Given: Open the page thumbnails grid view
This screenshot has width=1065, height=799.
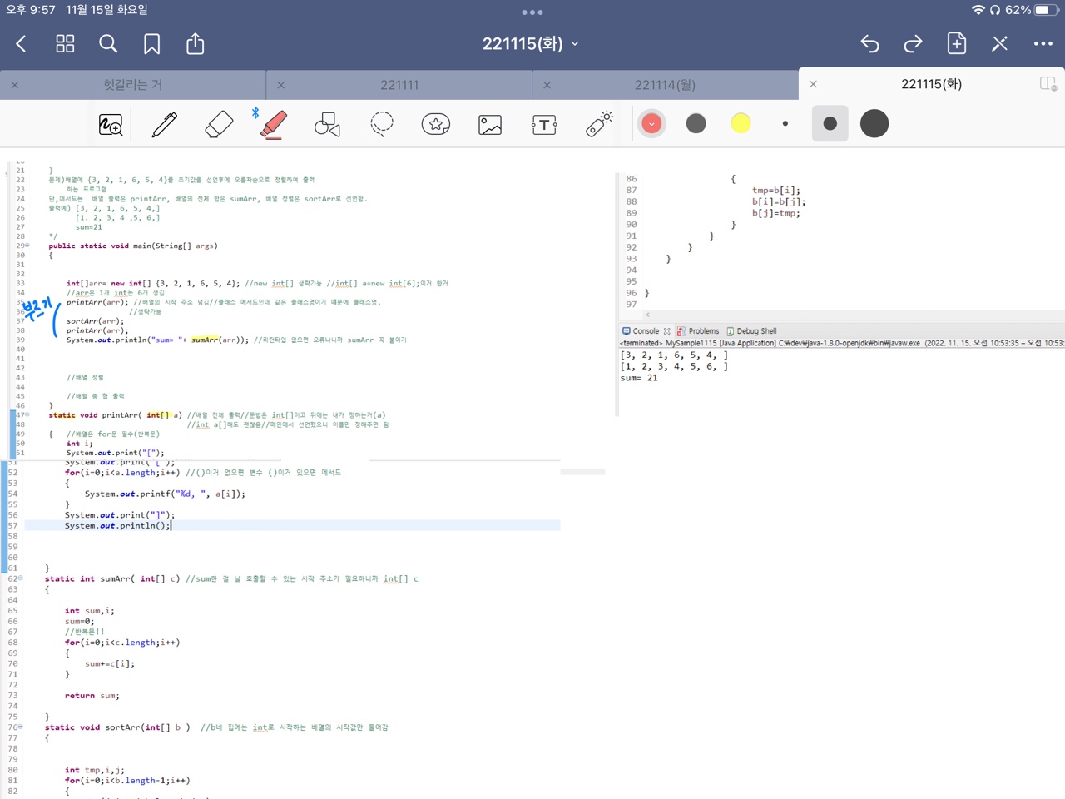Looking at the screenshot, I should 65,44.
